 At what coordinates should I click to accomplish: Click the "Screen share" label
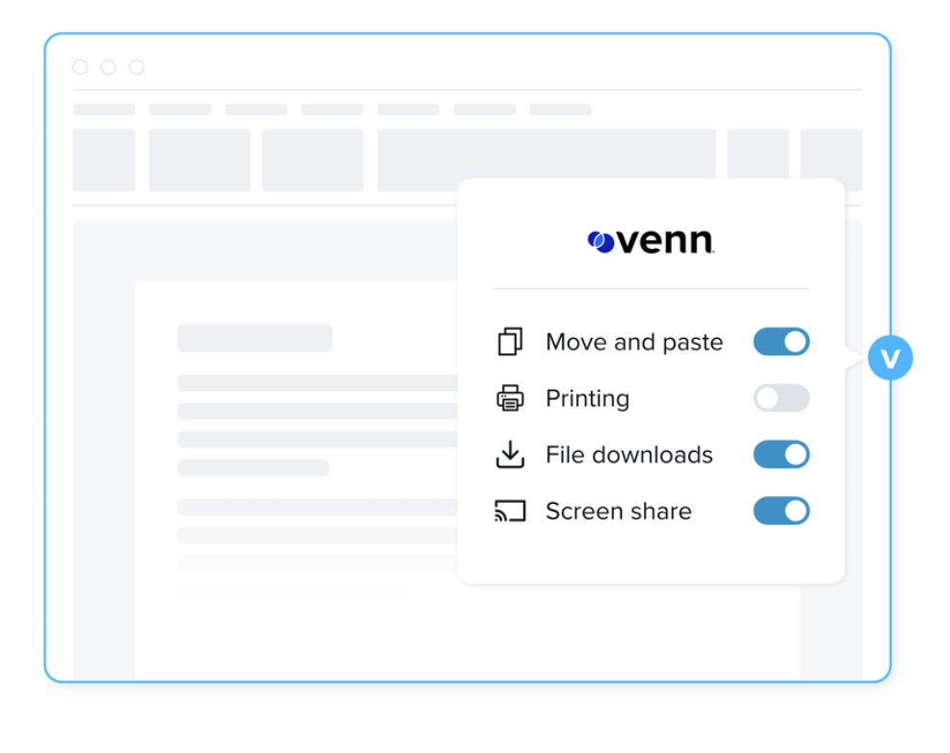[x=619, y=511]
